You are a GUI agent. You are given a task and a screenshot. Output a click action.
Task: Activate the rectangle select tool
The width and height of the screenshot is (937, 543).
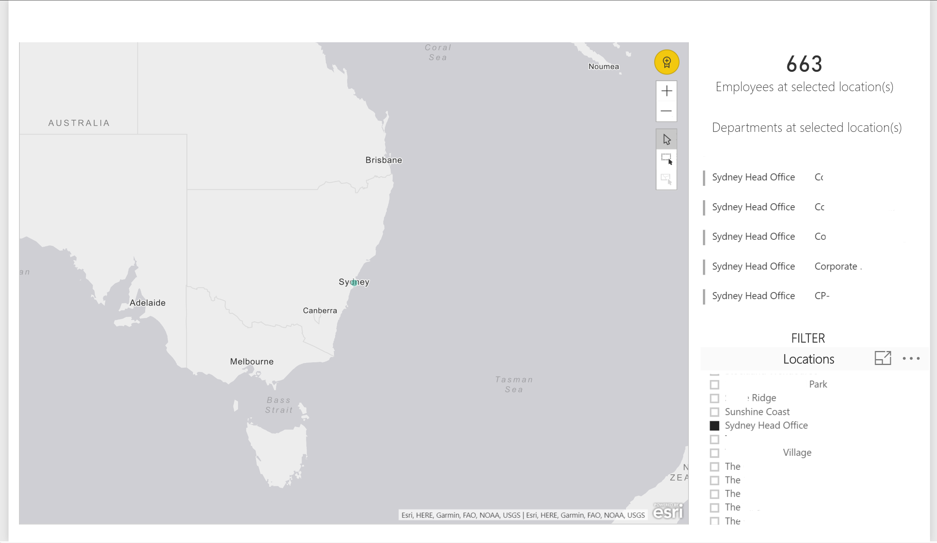pyautogui.click(x=666, y=159)
